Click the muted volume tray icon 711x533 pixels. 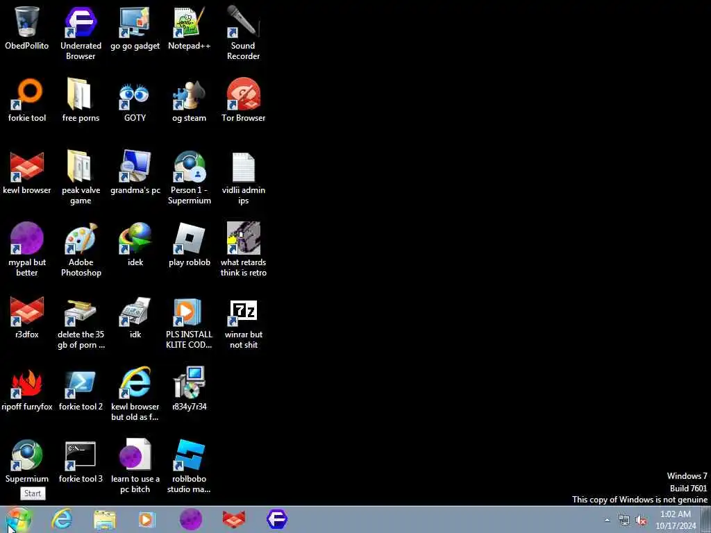(641, 521)
